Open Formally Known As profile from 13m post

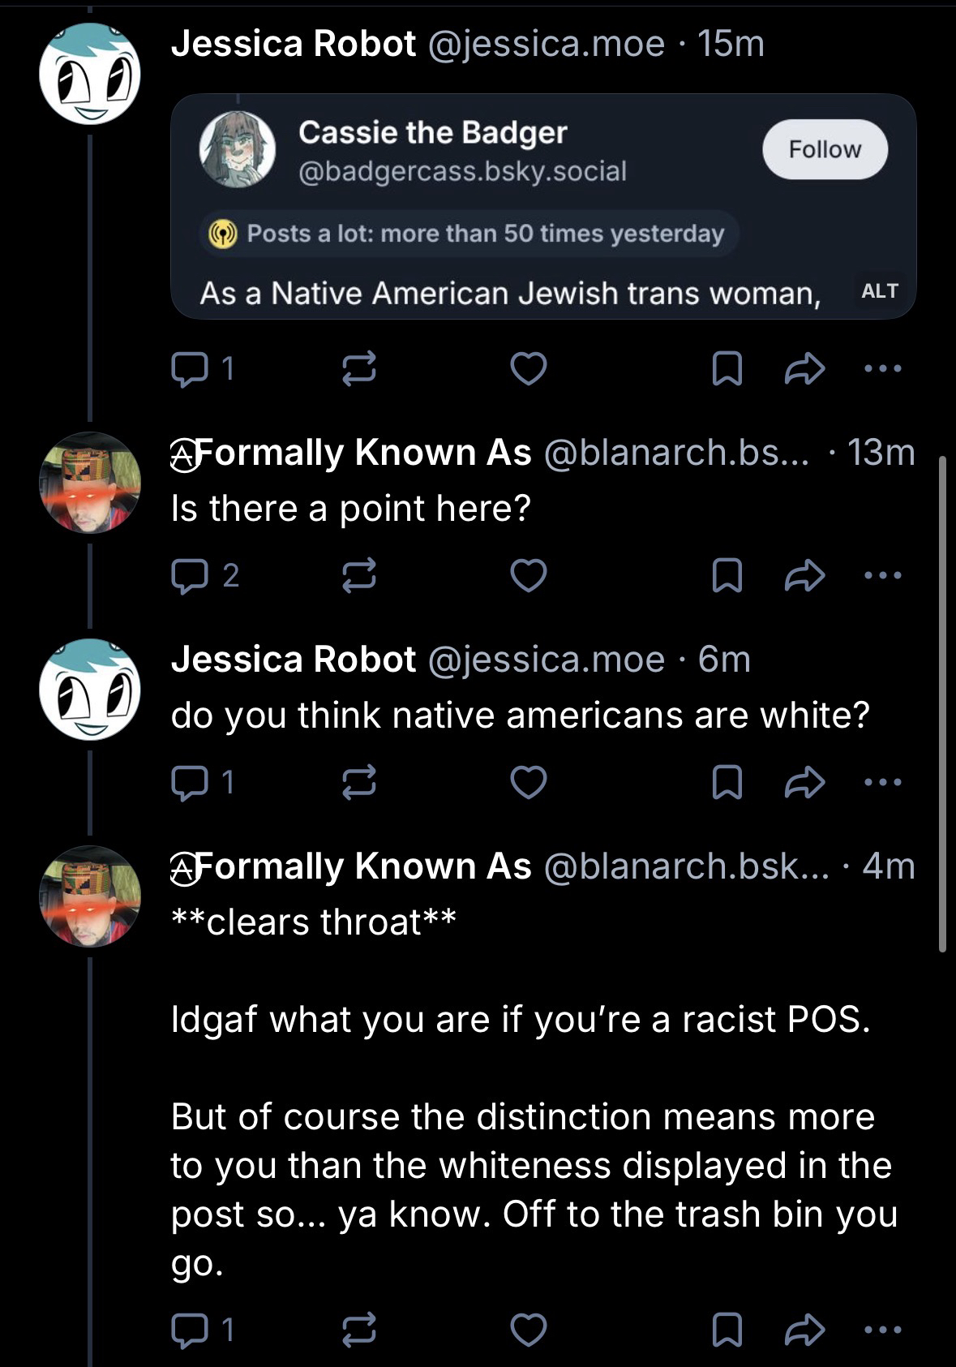tap(351, 453)
